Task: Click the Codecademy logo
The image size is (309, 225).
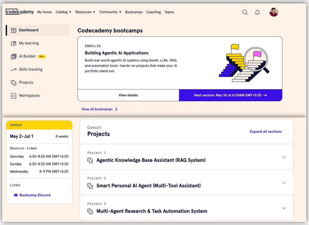Action: (20, 12)
